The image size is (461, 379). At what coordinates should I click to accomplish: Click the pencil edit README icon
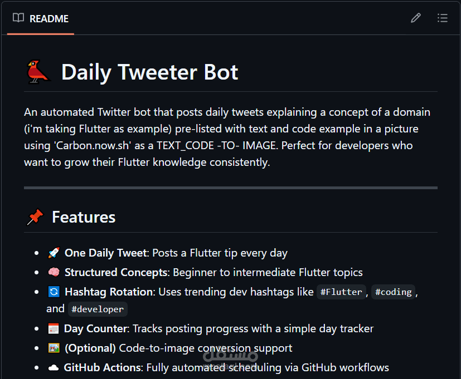(x=415, y=18)
